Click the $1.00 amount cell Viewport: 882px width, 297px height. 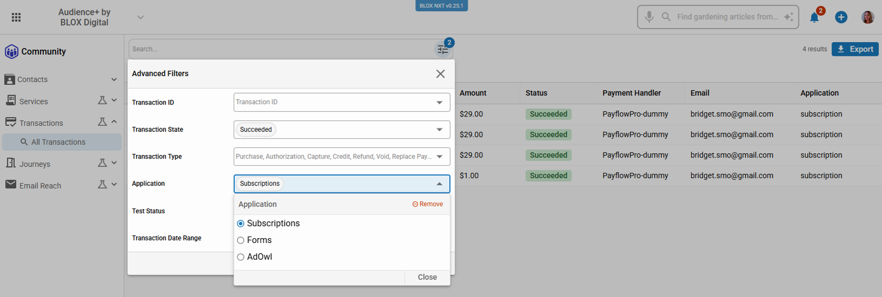click(x=469, y=176)
